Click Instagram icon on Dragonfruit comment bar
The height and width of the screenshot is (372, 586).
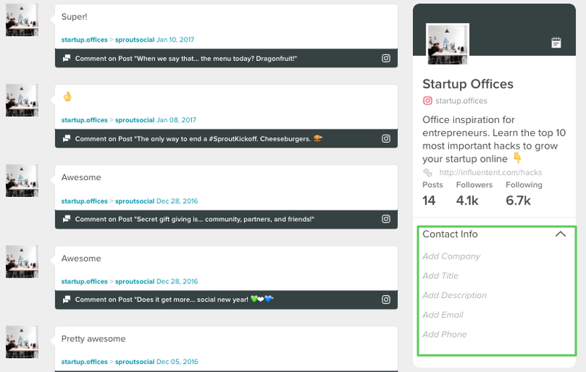[386, 59]
